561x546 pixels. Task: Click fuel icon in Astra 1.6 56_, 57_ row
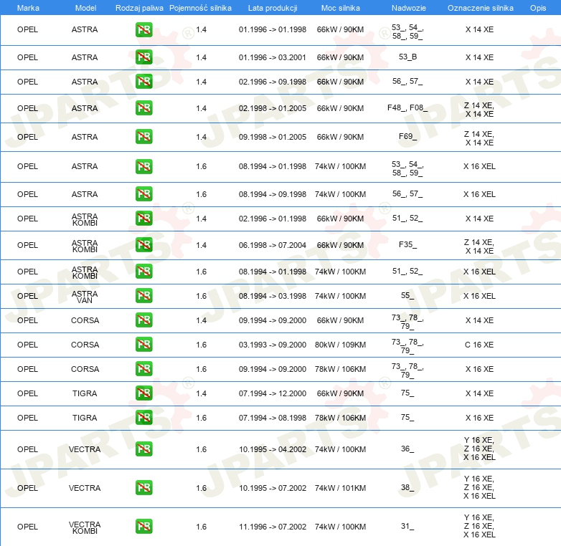coord(143,194)
